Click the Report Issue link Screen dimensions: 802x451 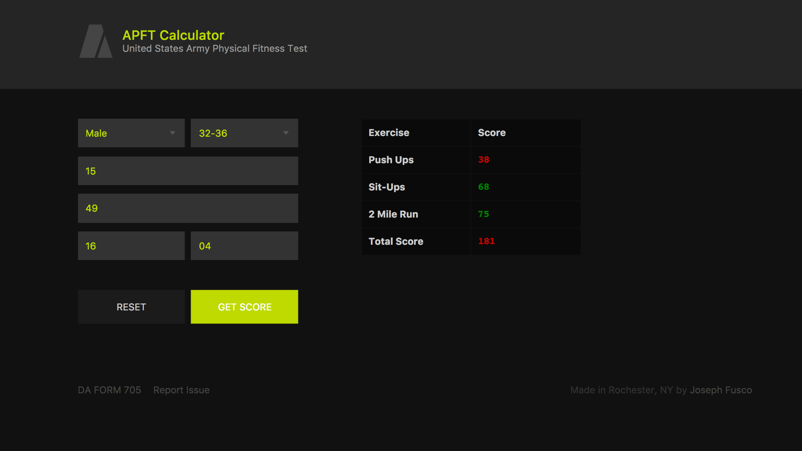[181, 390]
